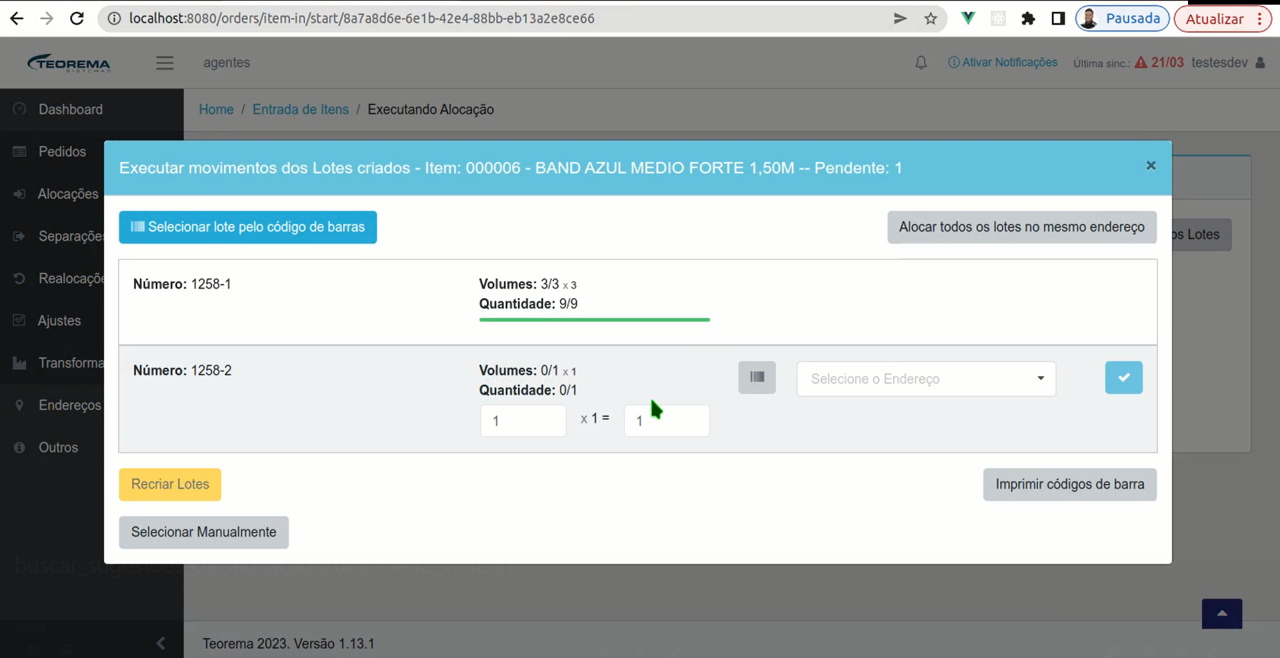Open Dashboard in the sidebar
1280x658 pixels.
pyautogui.click(x=71, y=109)
